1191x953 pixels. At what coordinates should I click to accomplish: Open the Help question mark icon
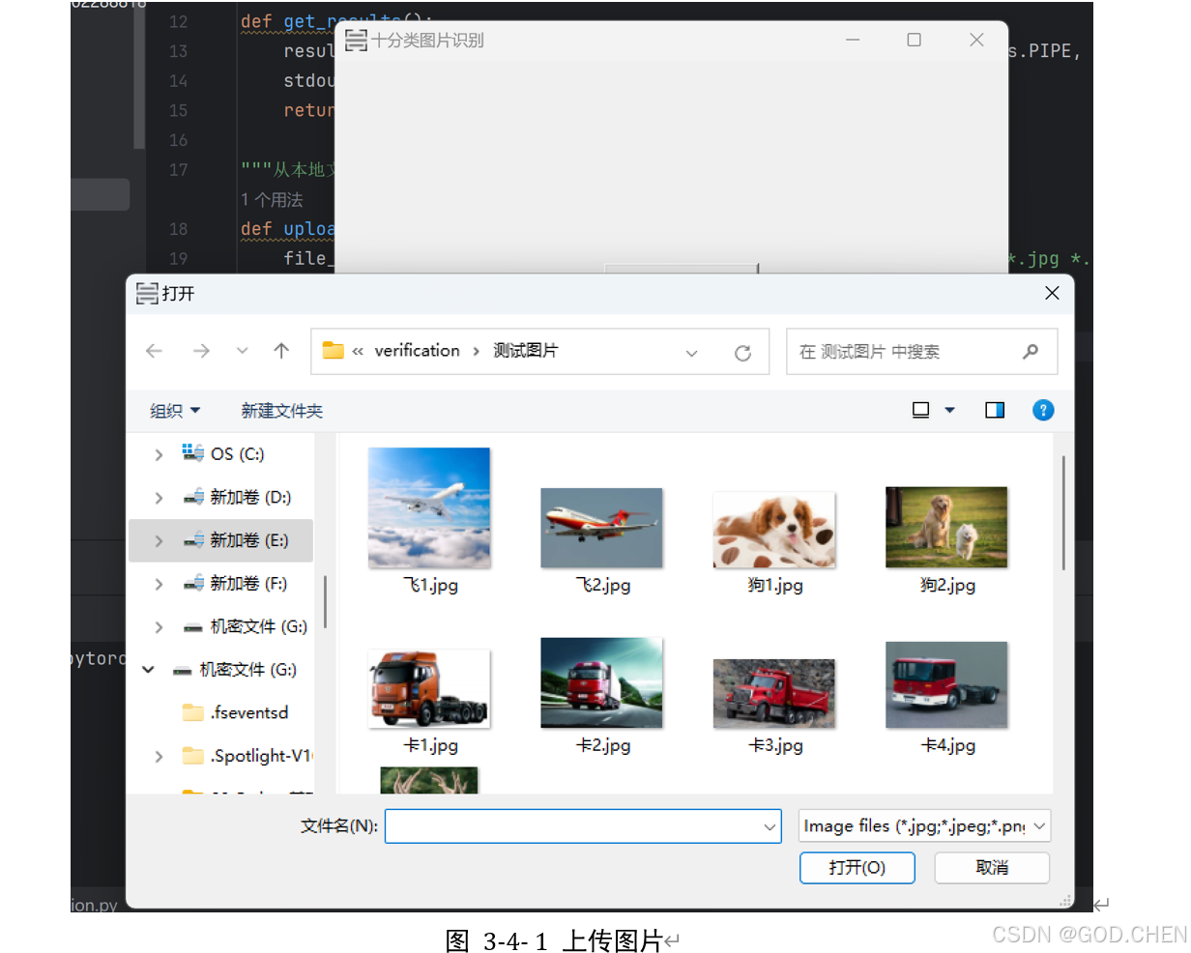click(1043, 410)
